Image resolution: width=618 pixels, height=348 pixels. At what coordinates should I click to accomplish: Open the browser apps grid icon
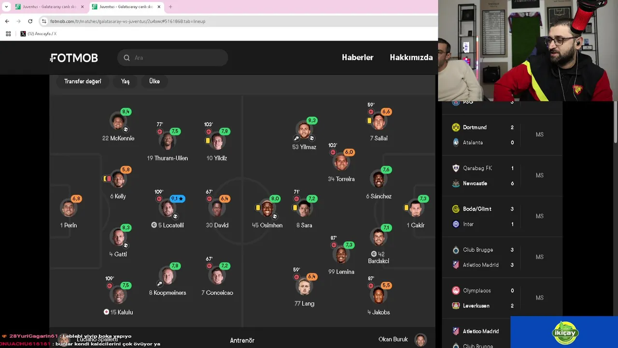tap(8, 34)
